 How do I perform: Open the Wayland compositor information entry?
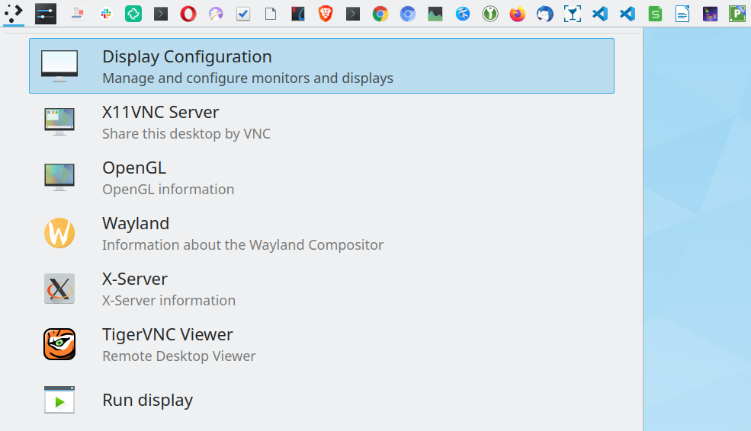pyautogui.click(x=322, y=233)
